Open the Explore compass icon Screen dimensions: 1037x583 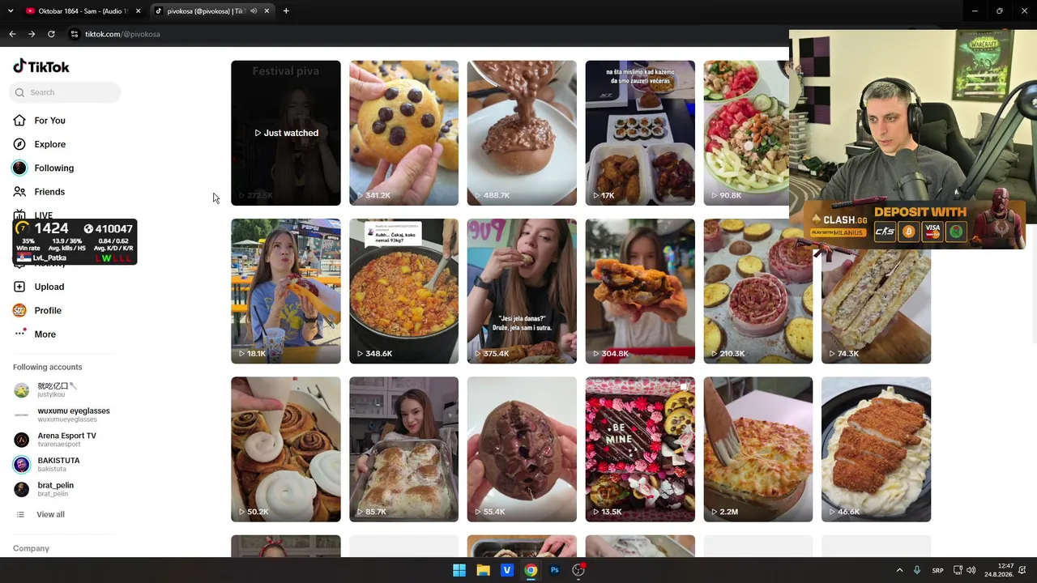click(x=19, y=144)
